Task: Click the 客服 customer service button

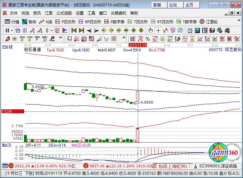Action: click(x=159, y=5)
